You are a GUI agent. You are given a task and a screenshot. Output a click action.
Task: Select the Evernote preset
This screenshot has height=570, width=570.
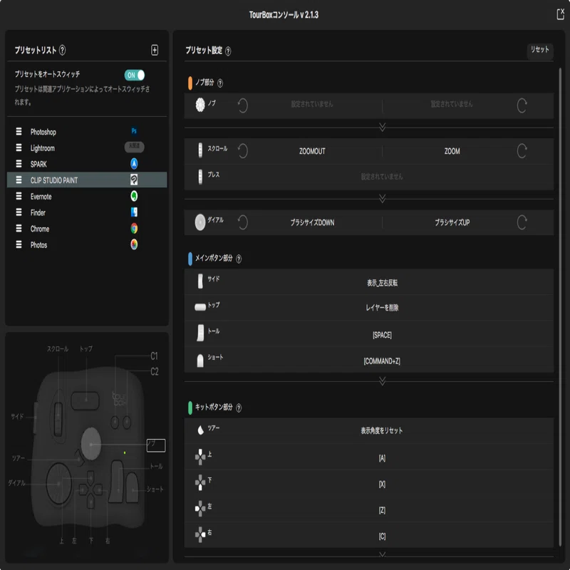pos(87,197)
